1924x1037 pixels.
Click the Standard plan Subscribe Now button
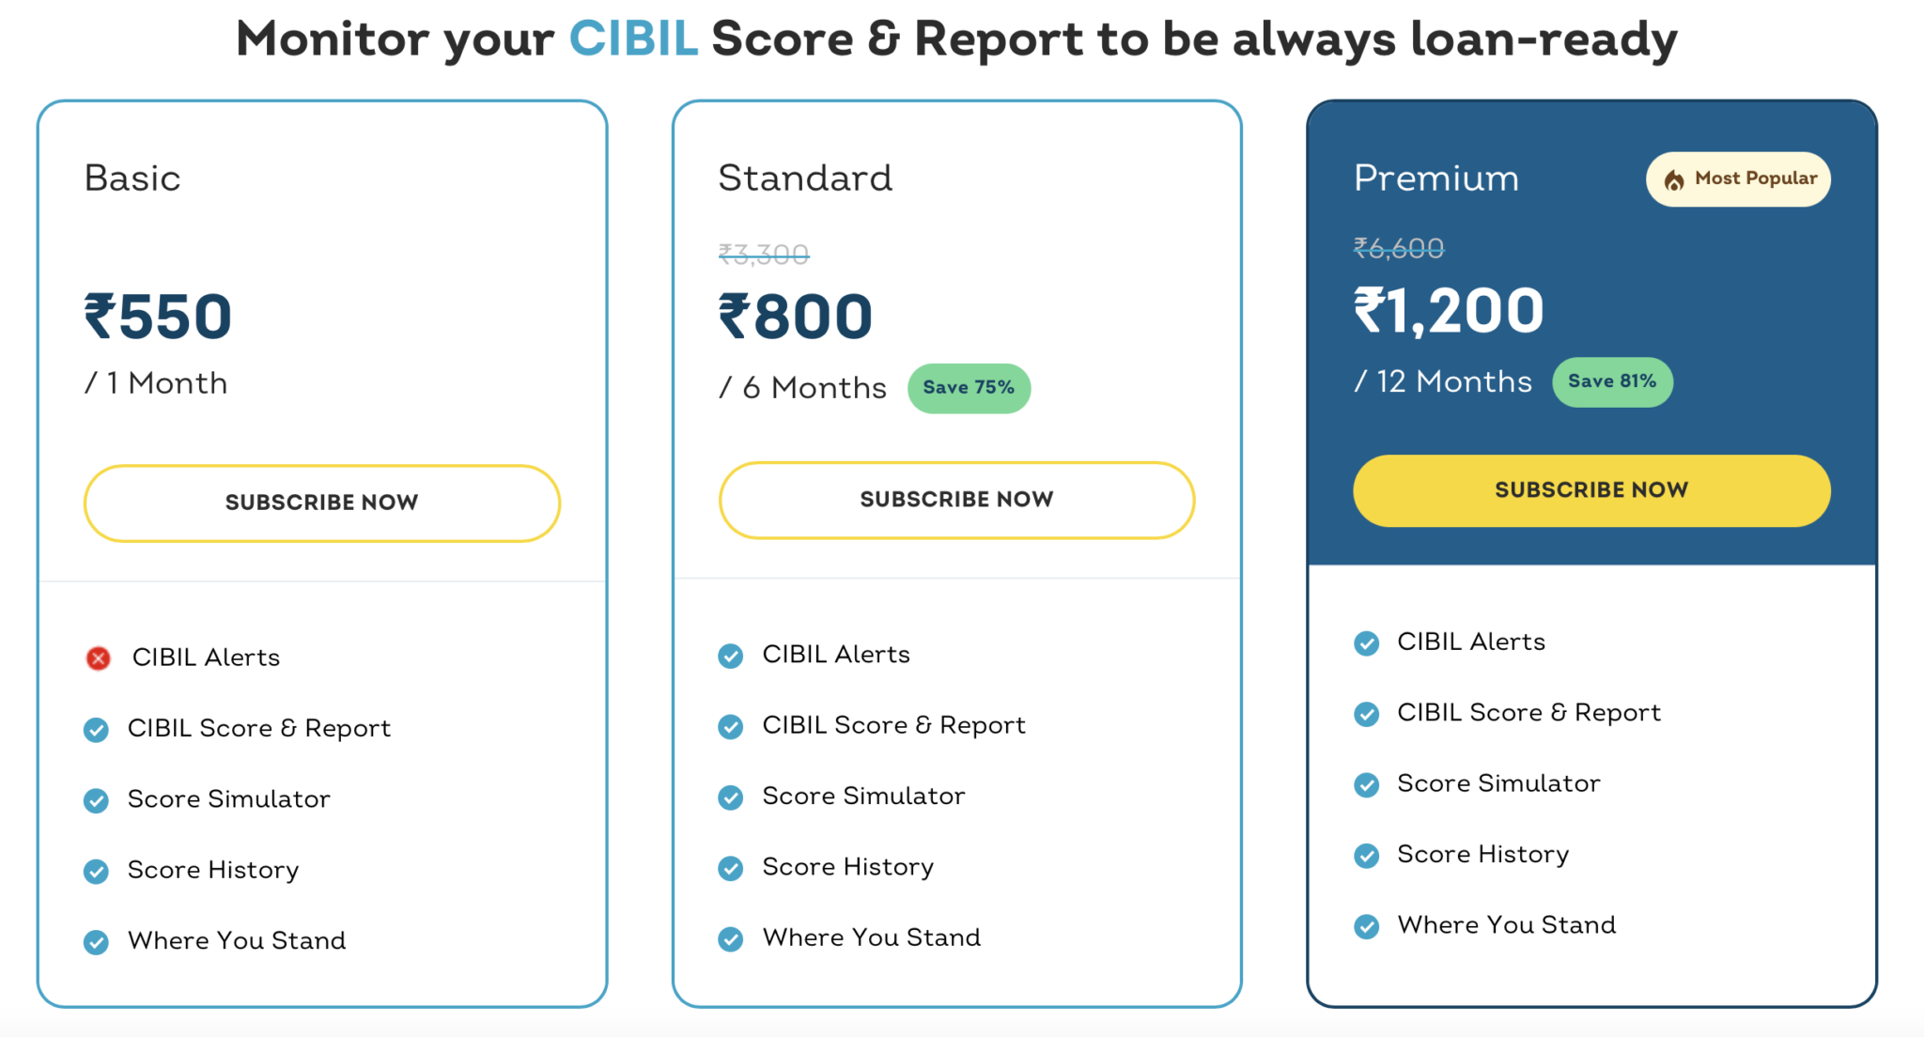click(955, 500)
